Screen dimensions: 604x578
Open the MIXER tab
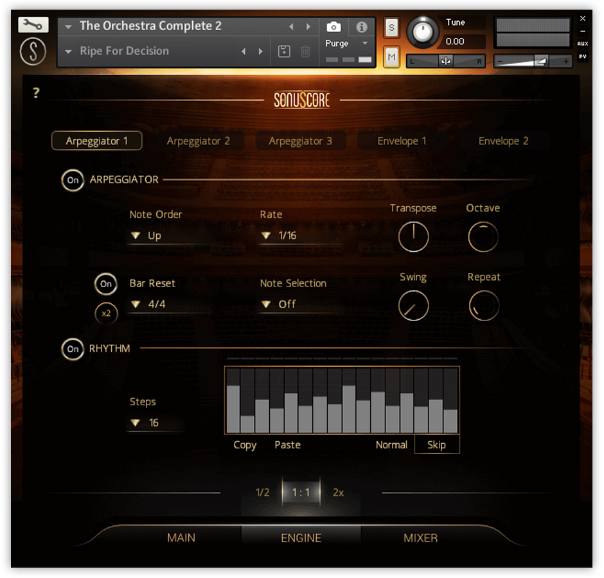[x=420, y=538]
